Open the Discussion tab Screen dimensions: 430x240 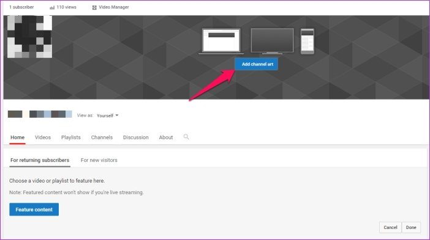136,137
